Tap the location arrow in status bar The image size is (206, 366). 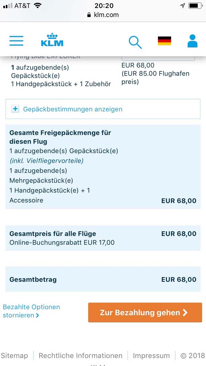183,5
